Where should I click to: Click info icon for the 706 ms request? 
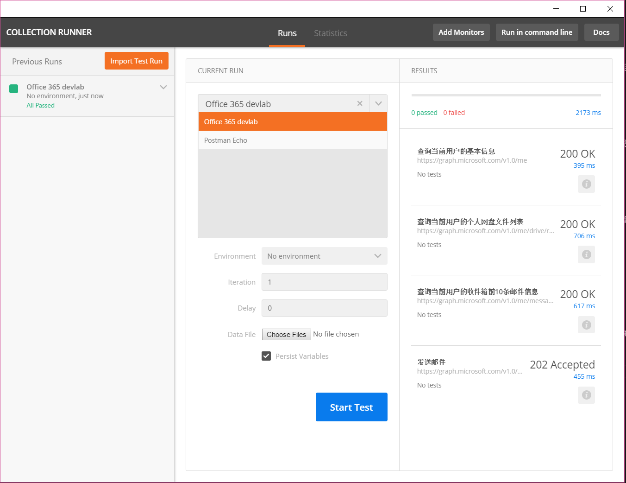[586, 254]
